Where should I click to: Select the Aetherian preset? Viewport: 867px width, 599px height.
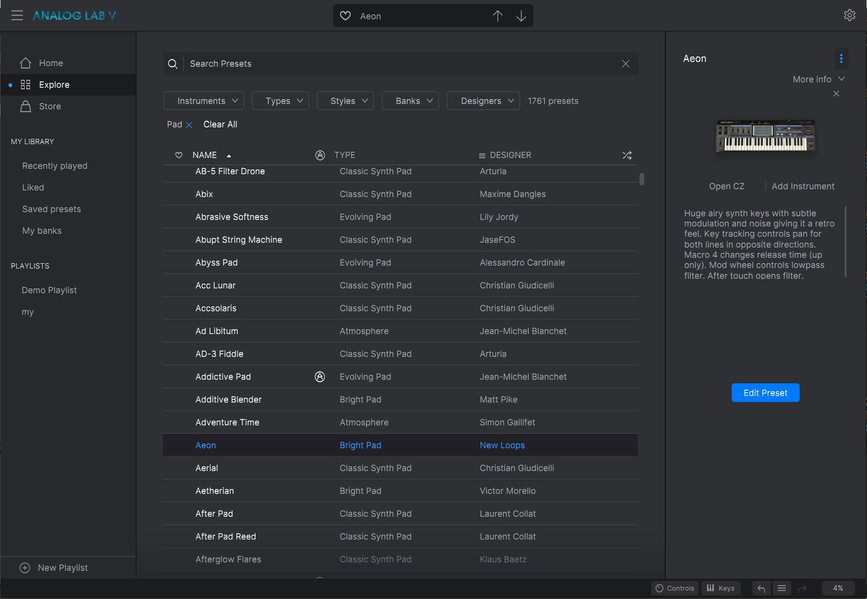point(400,491)
